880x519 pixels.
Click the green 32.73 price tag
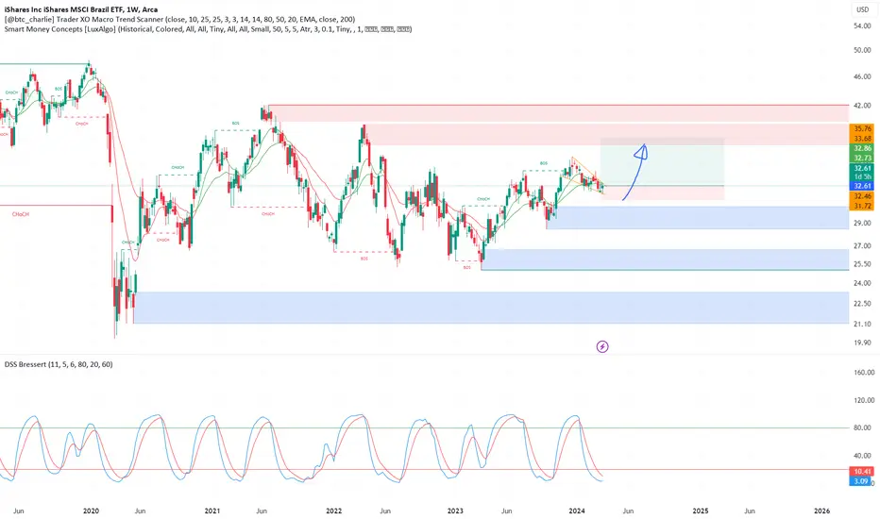tap(863, 159)
